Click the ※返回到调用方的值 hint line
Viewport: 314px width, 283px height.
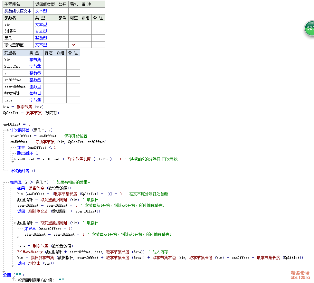click(x=41, y=280)
